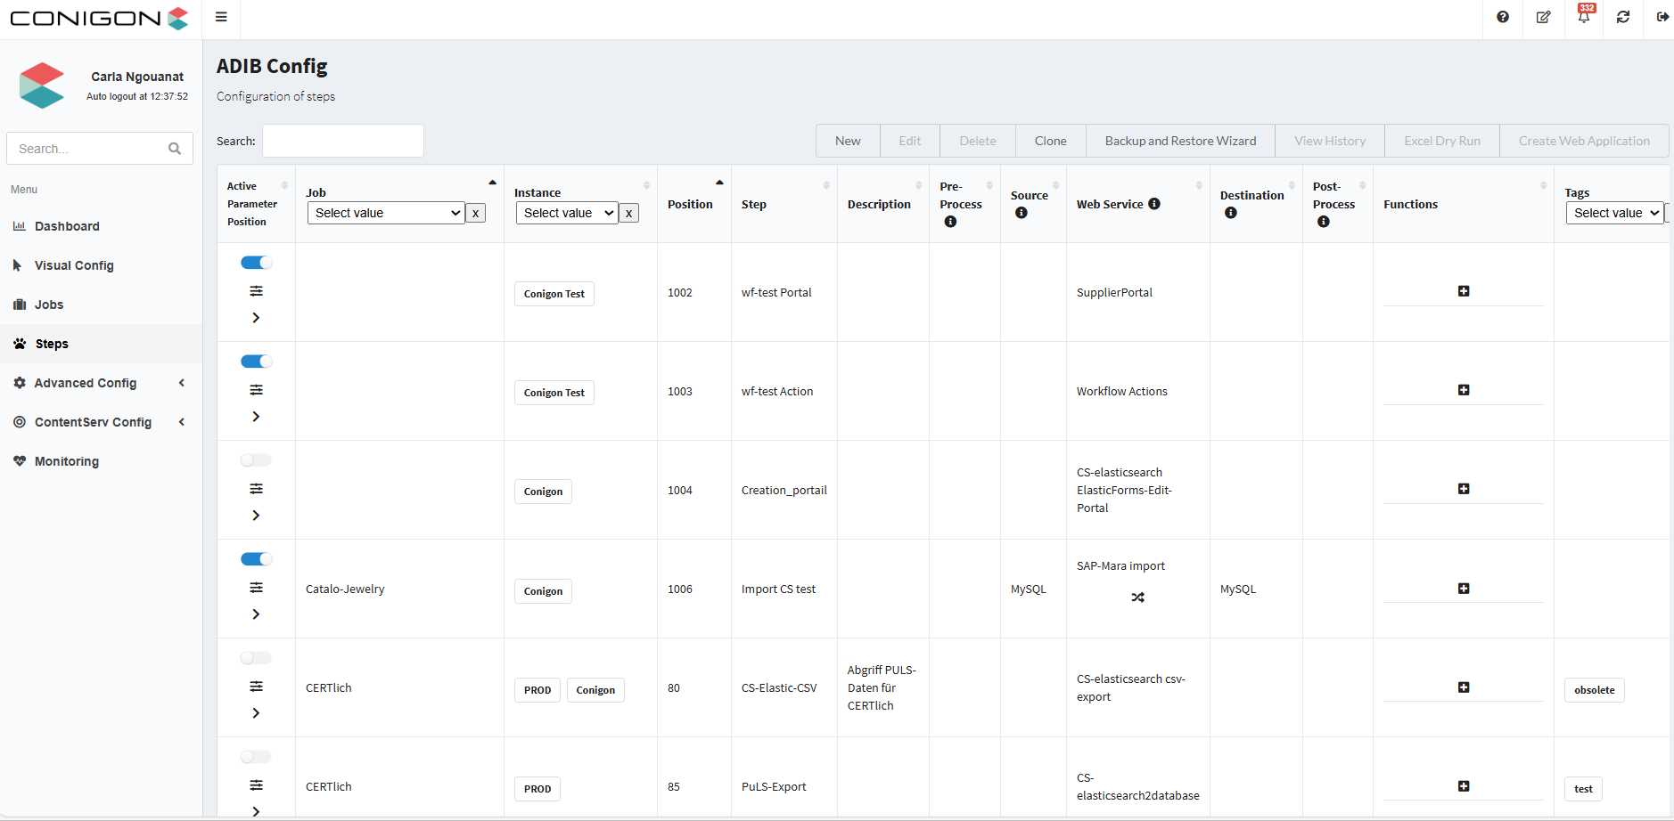The image size is (1674, 821).
Task: Turn on active toggle for CS-Elastic-CSV step
Action: pos(256,658)
